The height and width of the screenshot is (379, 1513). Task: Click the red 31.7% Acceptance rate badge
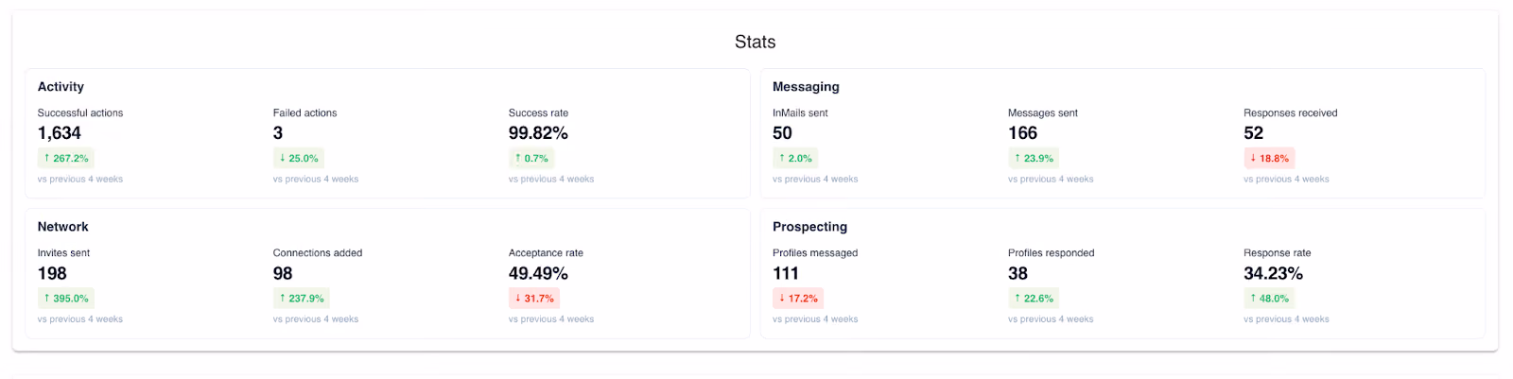(x=534, y=298)
